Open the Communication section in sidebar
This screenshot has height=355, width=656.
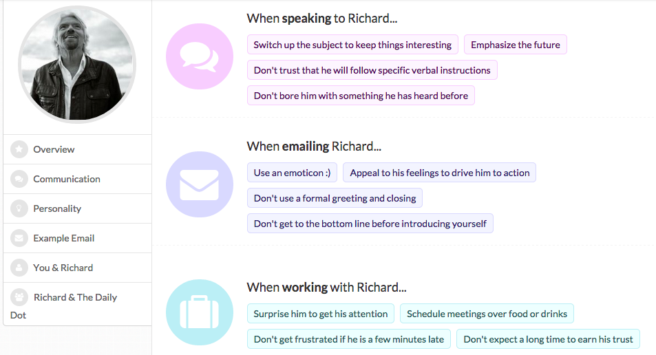click(x=67, y=179)
